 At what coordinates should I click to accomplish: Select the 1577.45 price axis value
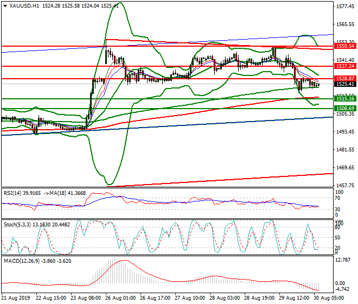coord(346,7)
